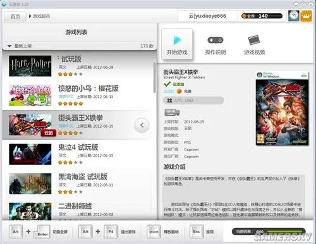The width and height of the screenshot is (316, 244).
Task: Select 鬼泣4 试玩版 thumbnail
Action: (30, 154)
